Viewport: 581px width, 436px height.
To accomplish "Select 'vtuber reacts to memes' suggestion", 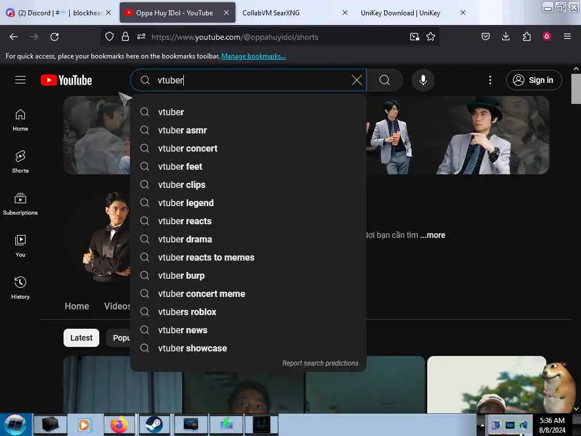I will (249, 257).
